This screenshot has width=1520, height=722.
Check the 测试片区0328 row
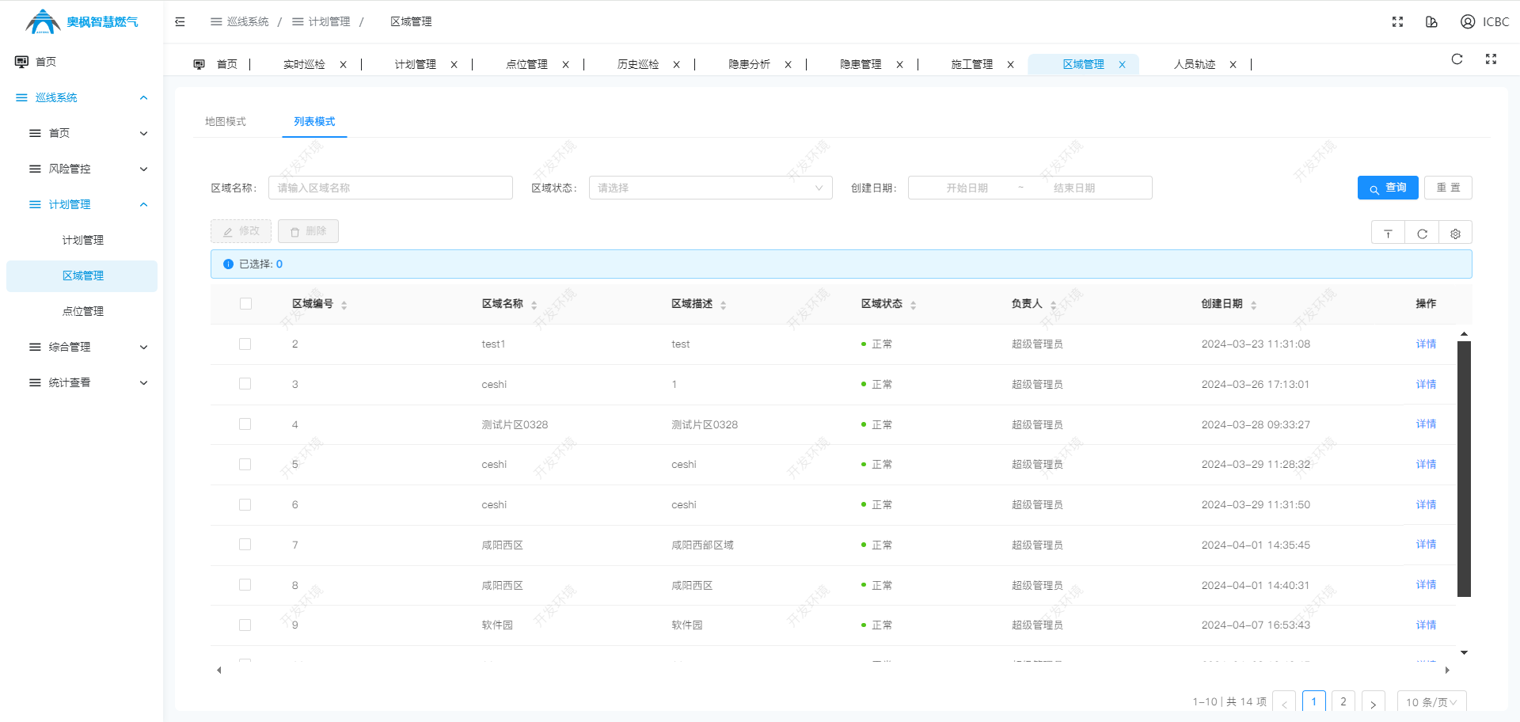click(245, 424)
